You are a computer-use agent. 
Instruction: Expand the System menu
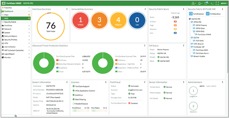tap(16, 33)
